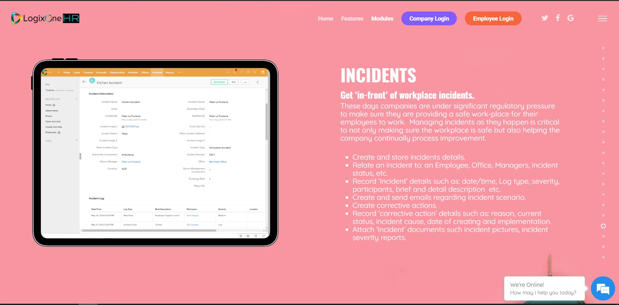Click the active ring-shaped section dot
The image size is (619, 305).
point(603,226)
